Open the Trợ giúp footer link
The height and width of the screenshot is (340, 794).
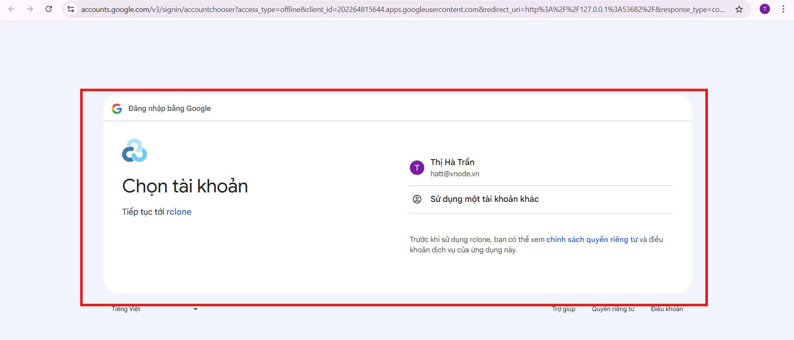563,309
